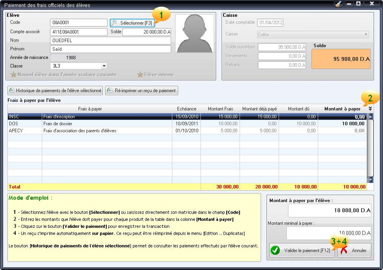
Task: Click the paintbrush theme icon in the title bar
Action: coord(338,4)
